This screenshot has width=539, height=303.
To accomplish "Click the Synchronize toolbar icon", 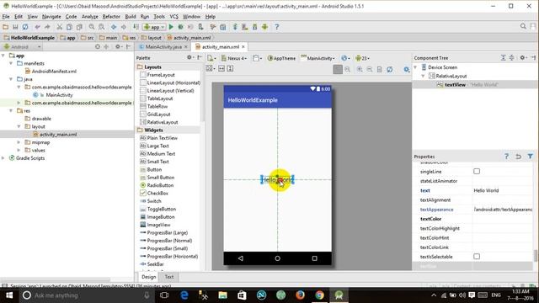I will pos(25,27).
